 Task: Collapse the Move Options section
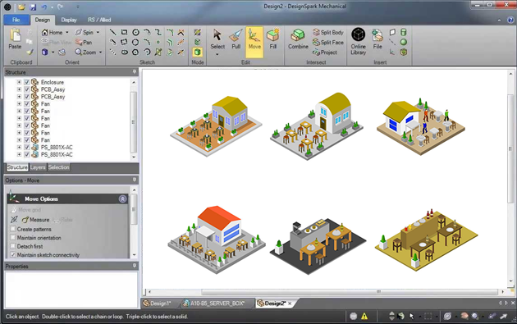point(122,199)
